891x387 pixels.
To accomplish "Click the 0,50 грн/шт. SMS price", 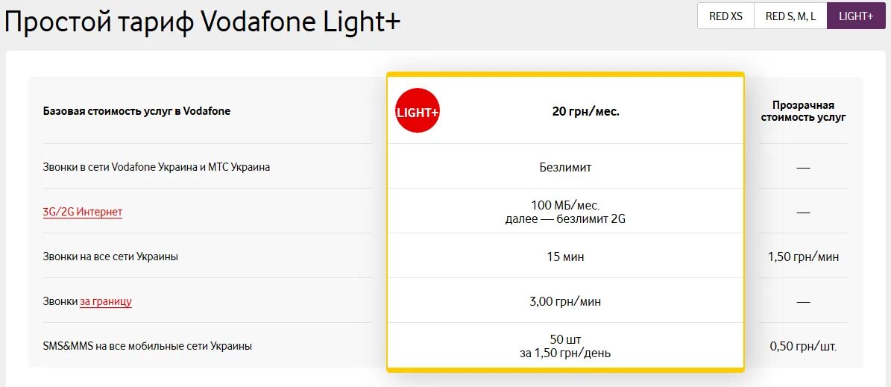I will click(803, 346).
